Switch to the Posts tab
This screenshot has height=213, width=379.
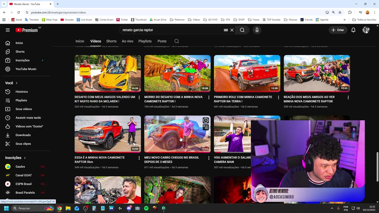click(x=162, y=41)
